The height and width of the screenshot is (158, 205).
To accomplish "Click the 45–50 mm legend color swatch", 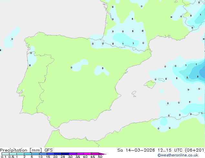I will pos(95,154).
